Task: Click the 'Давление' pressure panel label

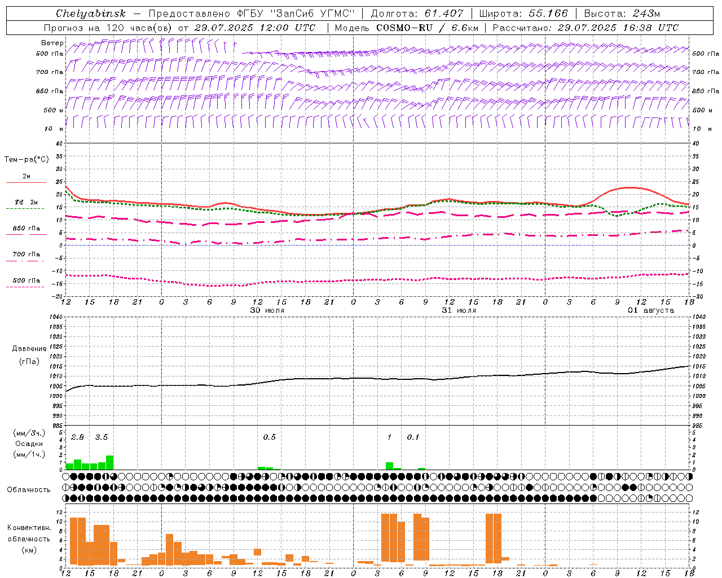Action: 29,349
